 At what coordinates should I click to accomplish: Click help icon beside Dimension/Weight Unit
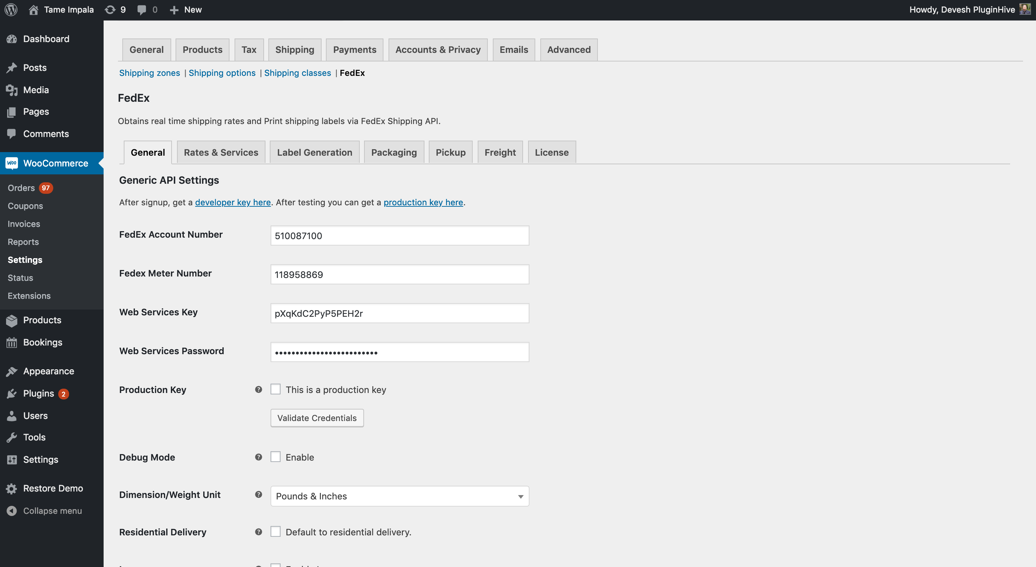[259, 494]
